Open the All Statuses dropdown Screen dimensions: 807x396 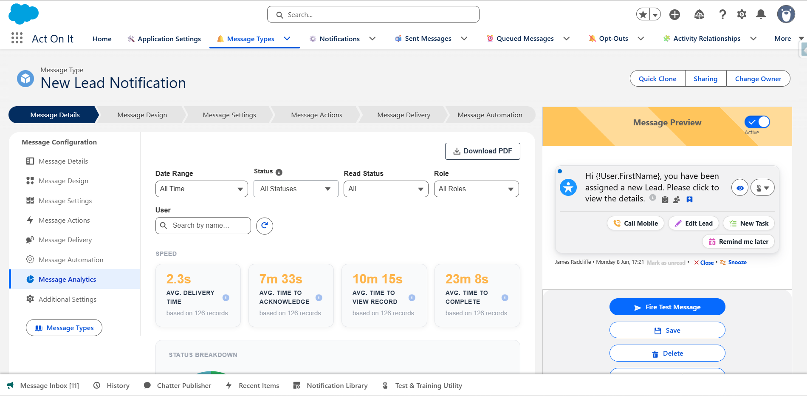296,189
